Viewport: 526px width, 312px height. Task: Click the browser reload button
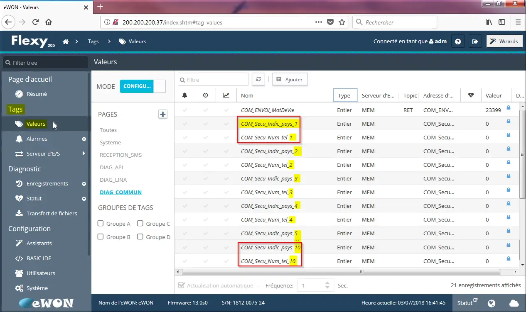pos(35,22)
